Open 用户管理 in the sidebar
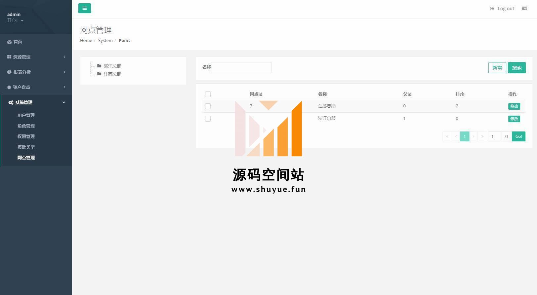The image size is (537, 295). 26,116
